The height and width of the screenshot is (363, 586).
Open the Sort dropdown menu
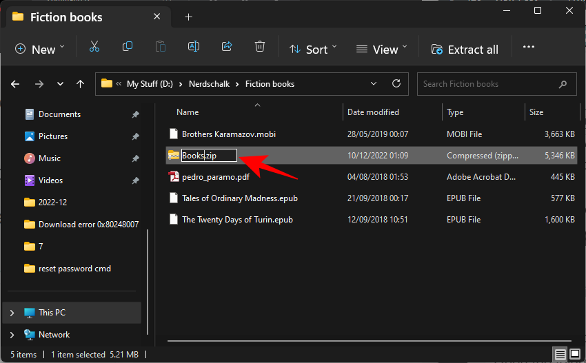coord(313,49)
